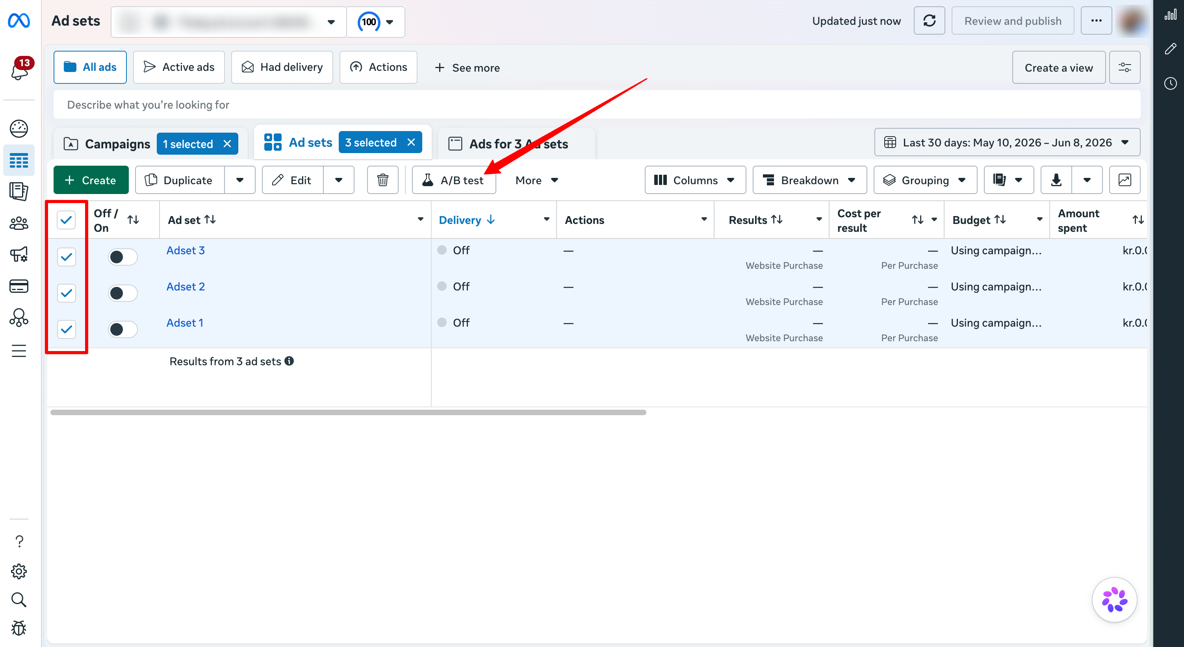Select the Active ads view tab
Image resolution: width=1184 pixels, height=647 pixels.
pos(179,67)
